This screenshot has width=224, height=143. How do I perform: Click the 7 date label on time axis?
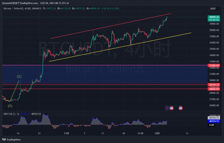[x=85, y=133]
